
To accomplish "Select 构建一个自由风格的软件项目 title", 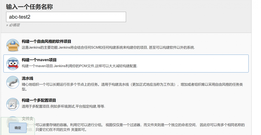I will coord(46,42).
